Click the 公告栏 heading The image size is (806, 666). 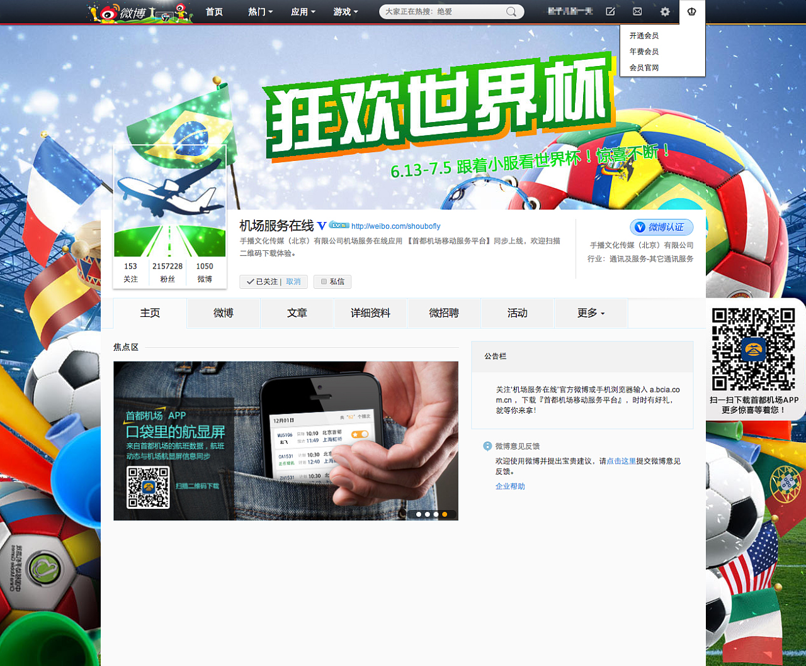pos(496,356)
